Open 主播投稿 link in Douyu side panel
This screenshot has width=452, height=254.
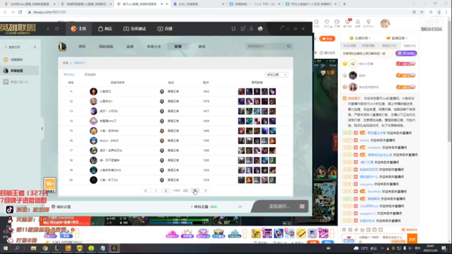(x=360, y=38)
